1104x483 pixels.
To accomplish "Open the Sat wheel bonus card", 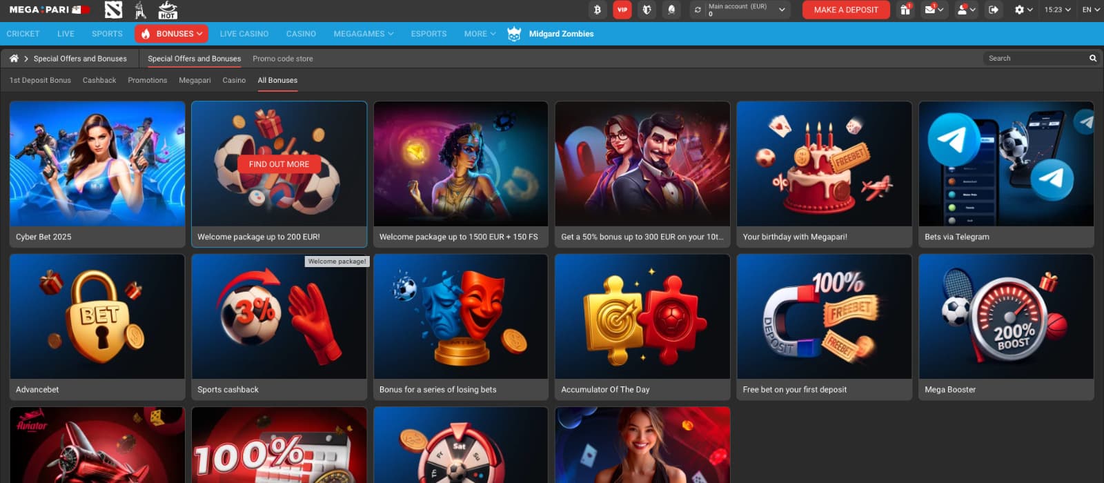I will [461, 445].
